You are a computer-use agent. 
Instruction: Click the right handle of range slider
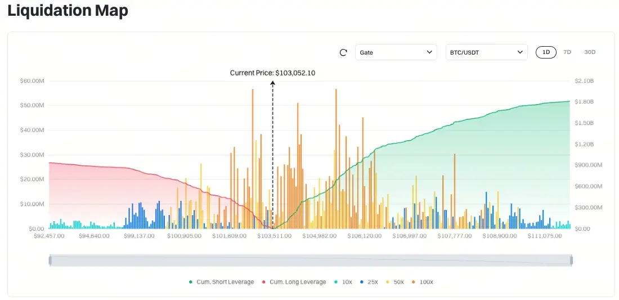tap(572, 260)
